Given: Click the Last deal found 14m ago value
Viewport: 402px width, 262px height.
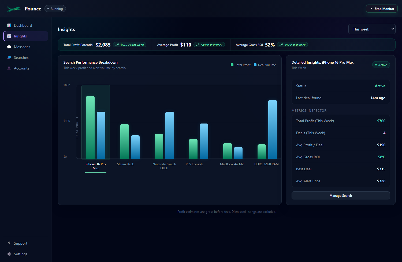Looking at the screenshot, I should pyautogui.click(x=378, y=98).
